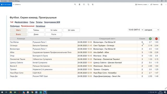Switch to the Проигрышные tab
The width and height of the screenshot is (167, 94).
point(28,26)
